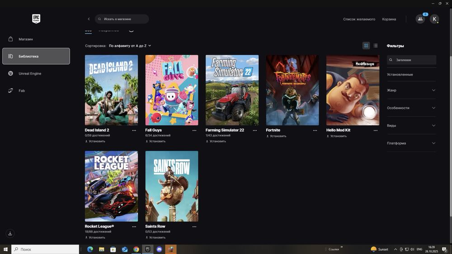The width and height of the screenshot is (452, 254).
Task: Click the Unreal Engine sidebar icon
Action: pos(11,73)
